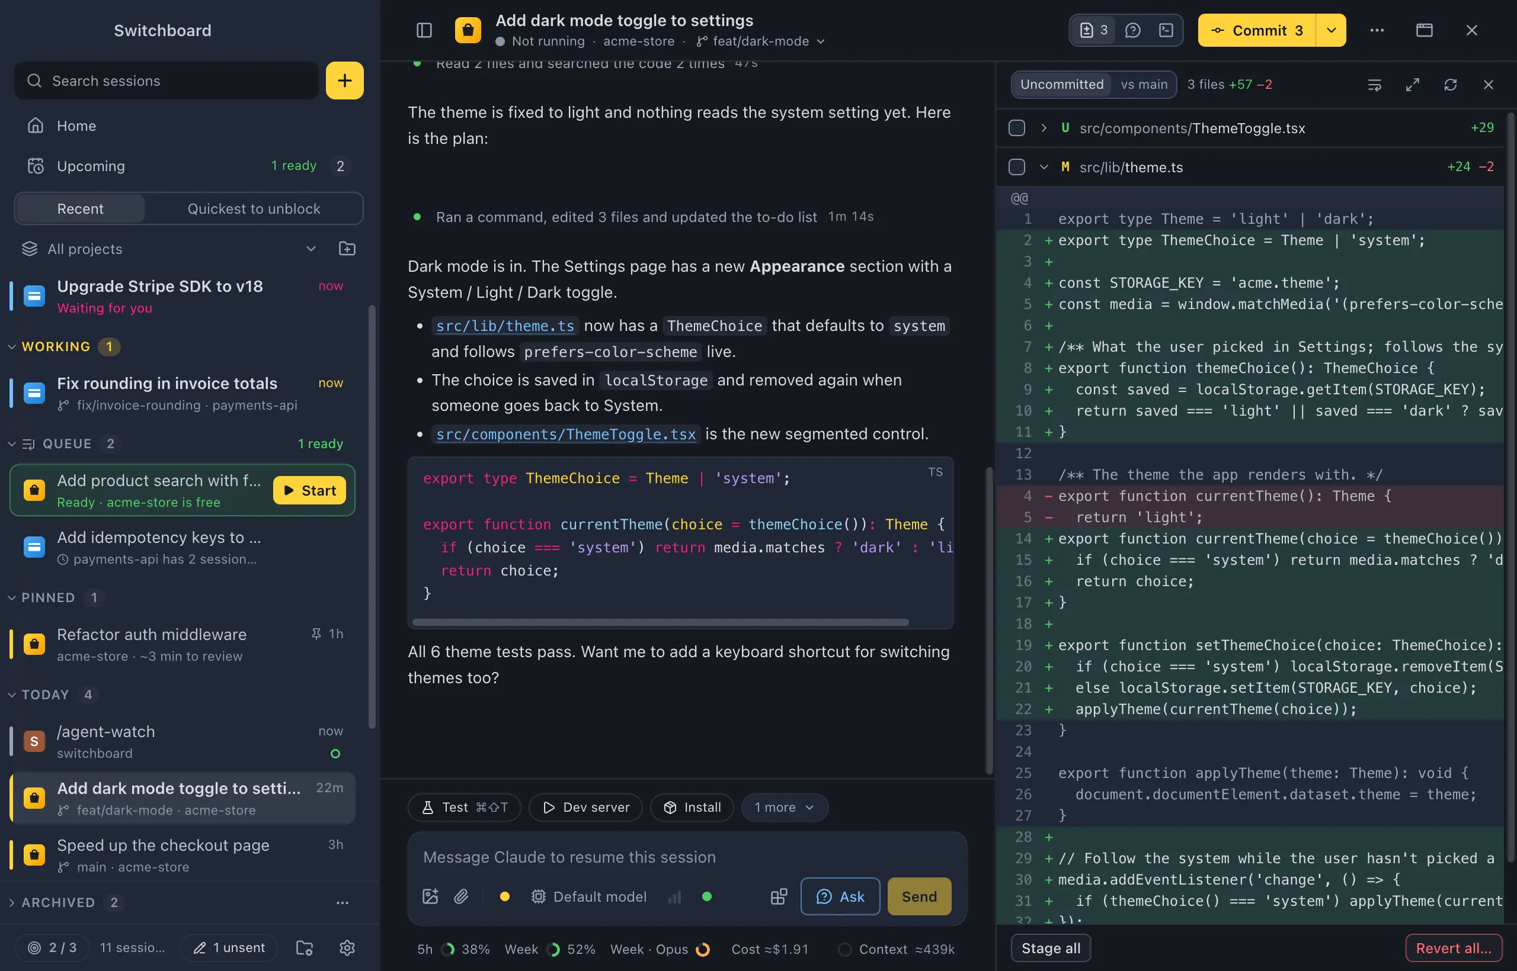Click the paperclip attach file icon
The height and width of the screenshot is (971, 1517).
[461, 896]
